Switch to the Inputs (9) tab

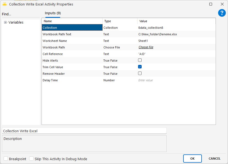(53, 13)
